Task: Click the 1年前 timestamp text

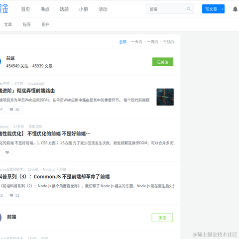Action: pyautogui.click(x=18, y=84)
